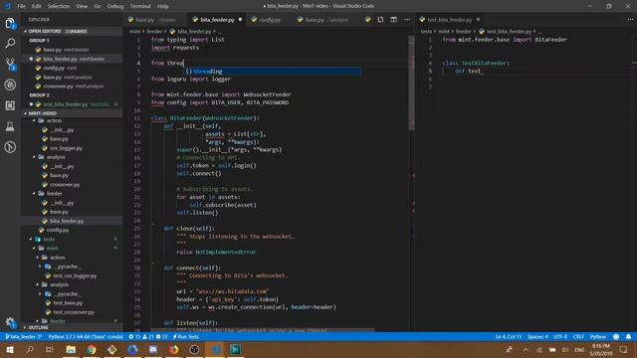Screen dimensions: 637x358
Task: Open the Search view in activity bar
Action: 10,43
